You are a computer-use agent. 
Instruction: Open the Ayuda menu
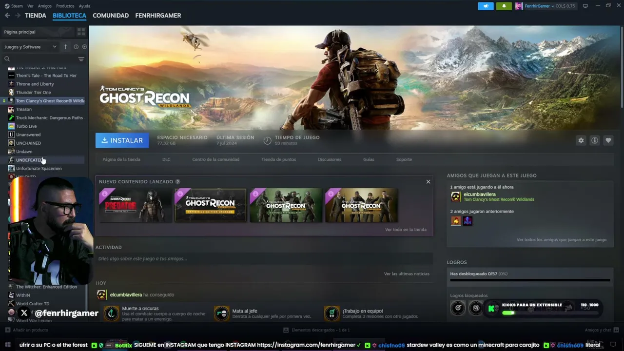pyautogui.click(x=84, y=6)
